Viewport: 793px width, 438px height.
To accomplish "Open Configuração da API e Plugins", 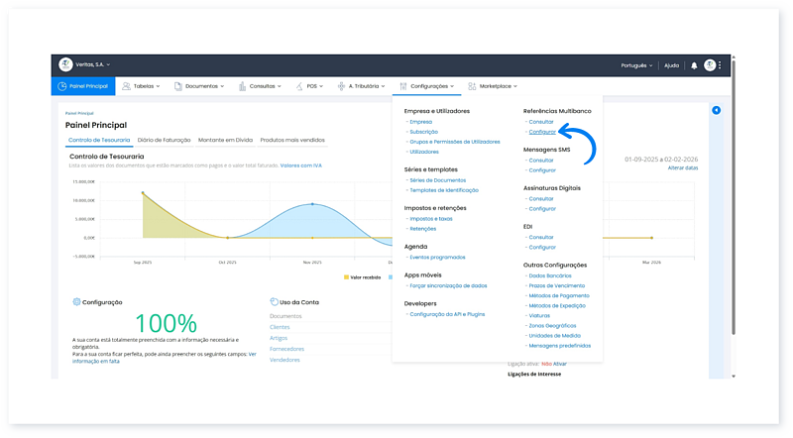I will pyautogui.click(x=447, y=313).
